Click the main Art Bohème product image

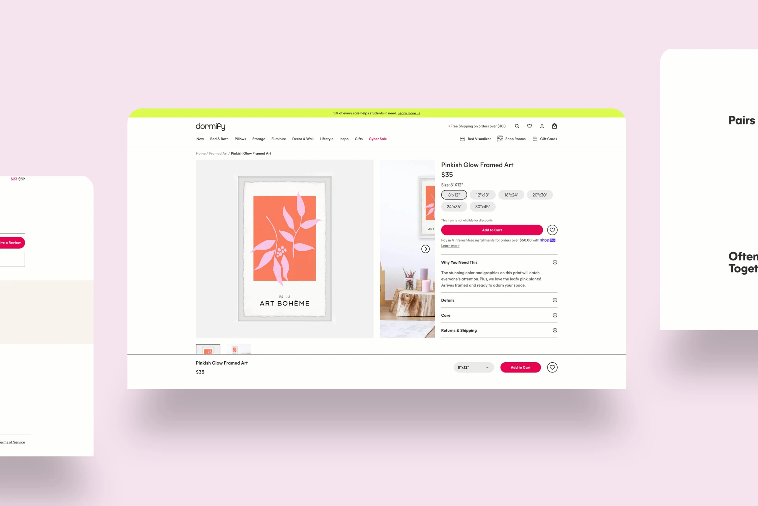(285, 249)
